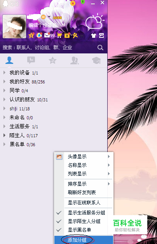157x244 pixels.
Task: Click the weather cloud icon
Action: coord(95,21)
